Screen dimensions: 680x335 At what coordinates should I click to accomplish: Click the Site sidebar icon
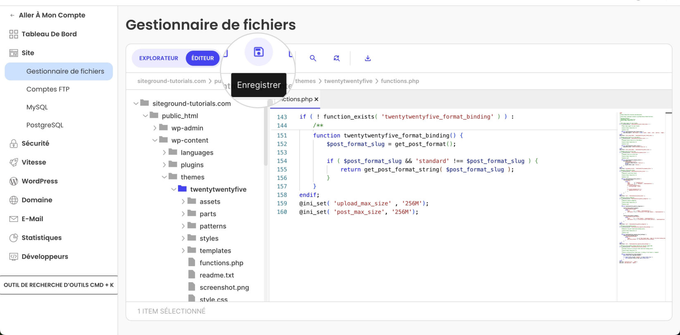(14, 53)
